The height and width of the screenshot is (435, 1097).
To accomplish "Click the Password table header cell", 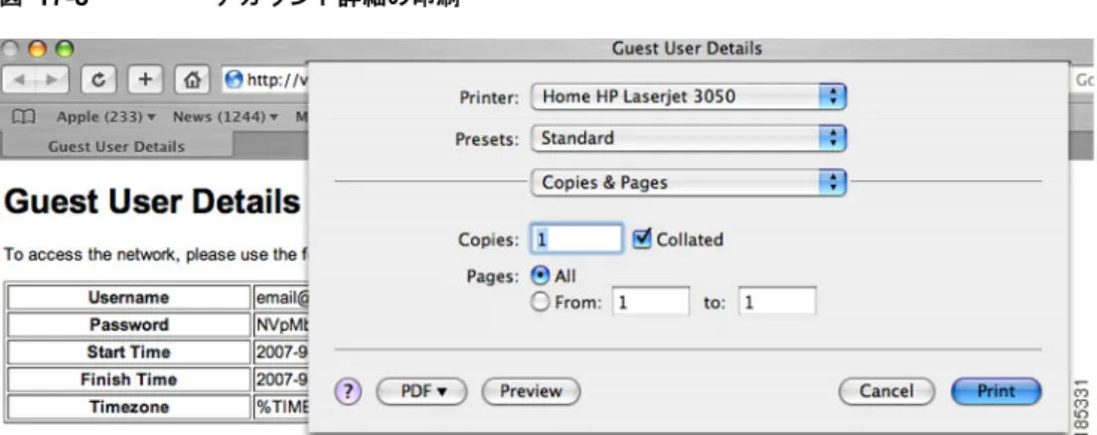I will tap(129, 325).
